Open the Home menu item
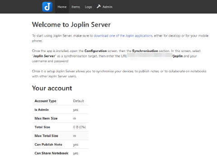Screen dimensions: 217x165 (62, 7)
